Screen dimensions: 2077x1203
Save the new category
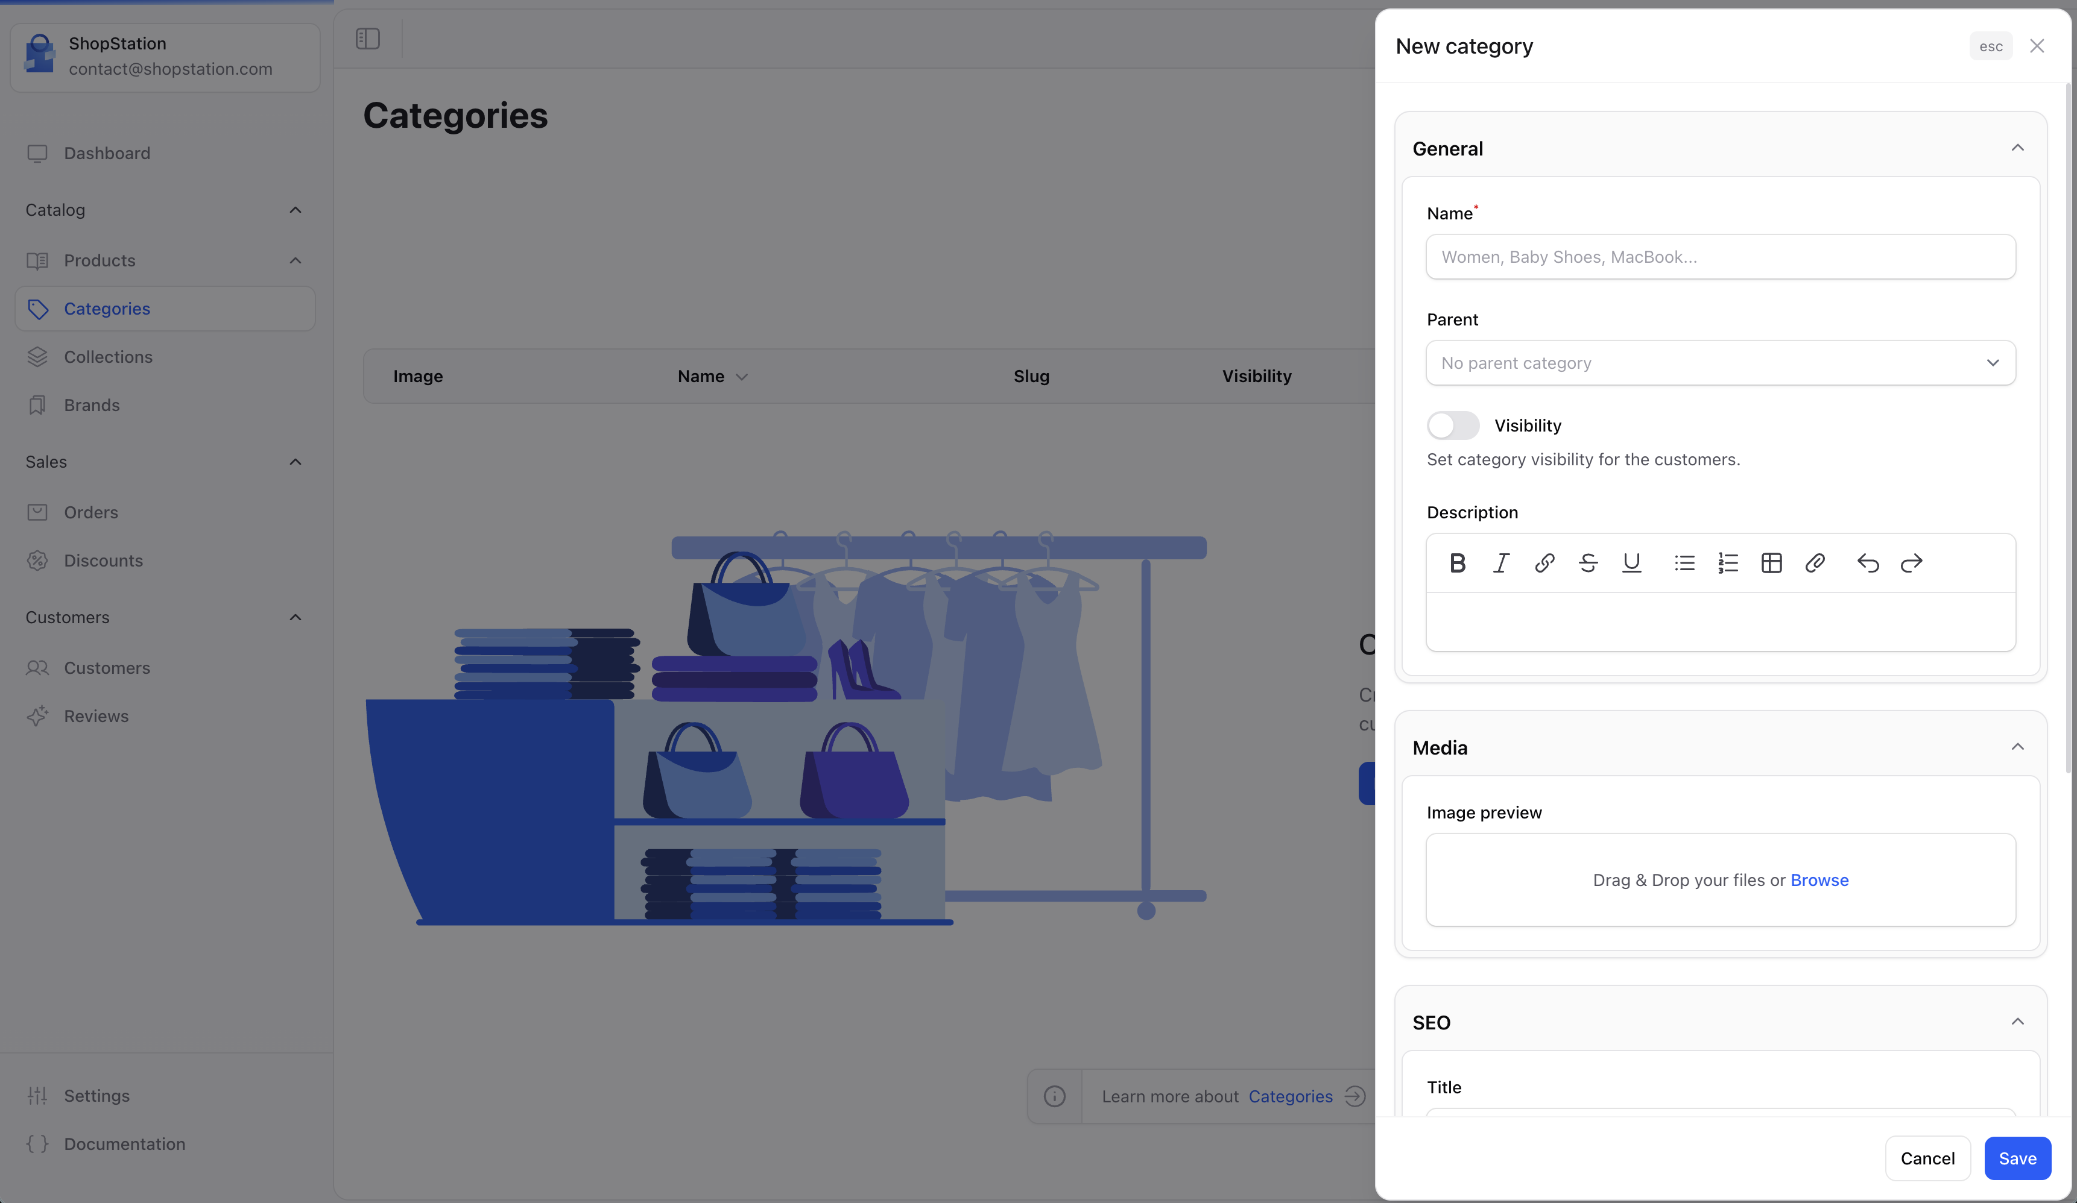pos(2017,1158)
